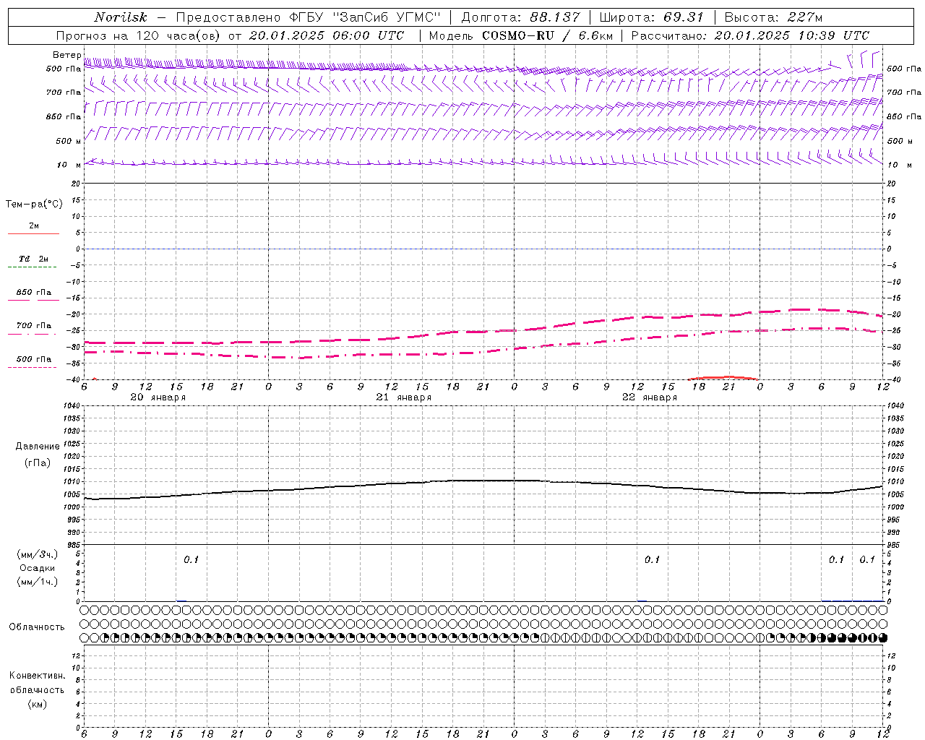Click the Прогноз на 120 часа(ов) text
Image resolution: width=925 pixels, height=740 pixels.
(139, 35)
